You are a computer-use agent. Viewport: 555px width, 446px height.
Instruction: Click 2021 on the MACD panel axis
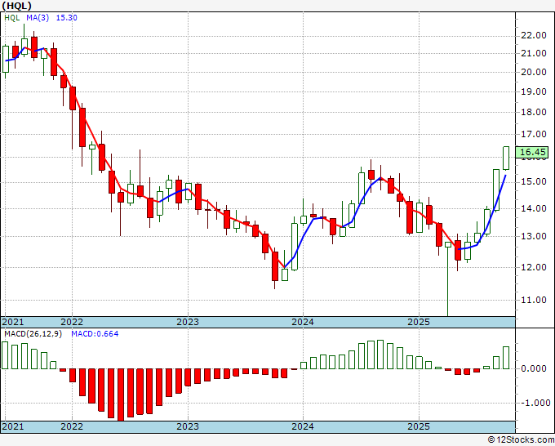[x=13, y=426]
